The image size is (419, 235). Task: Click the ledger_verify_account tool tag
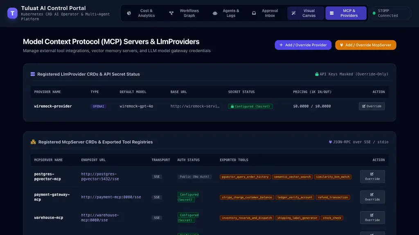[x=295, y=197]
